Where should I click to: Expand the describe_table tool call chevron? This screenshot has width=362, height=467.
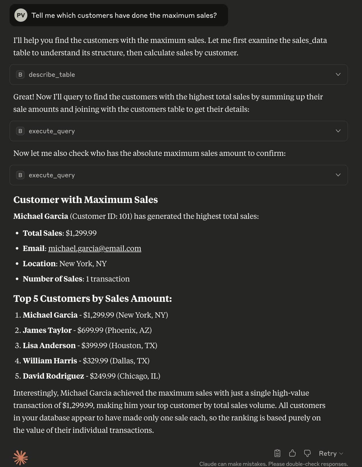point(338,75)
